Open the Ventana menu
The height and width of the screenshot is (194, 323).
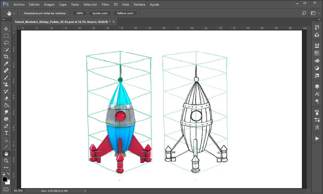[139, 5]
